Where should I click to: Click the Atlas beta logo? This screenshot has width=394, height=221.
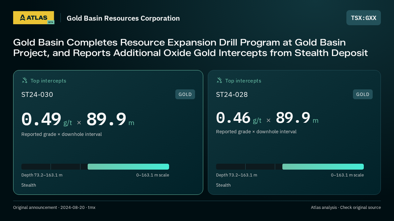(34, 18)
